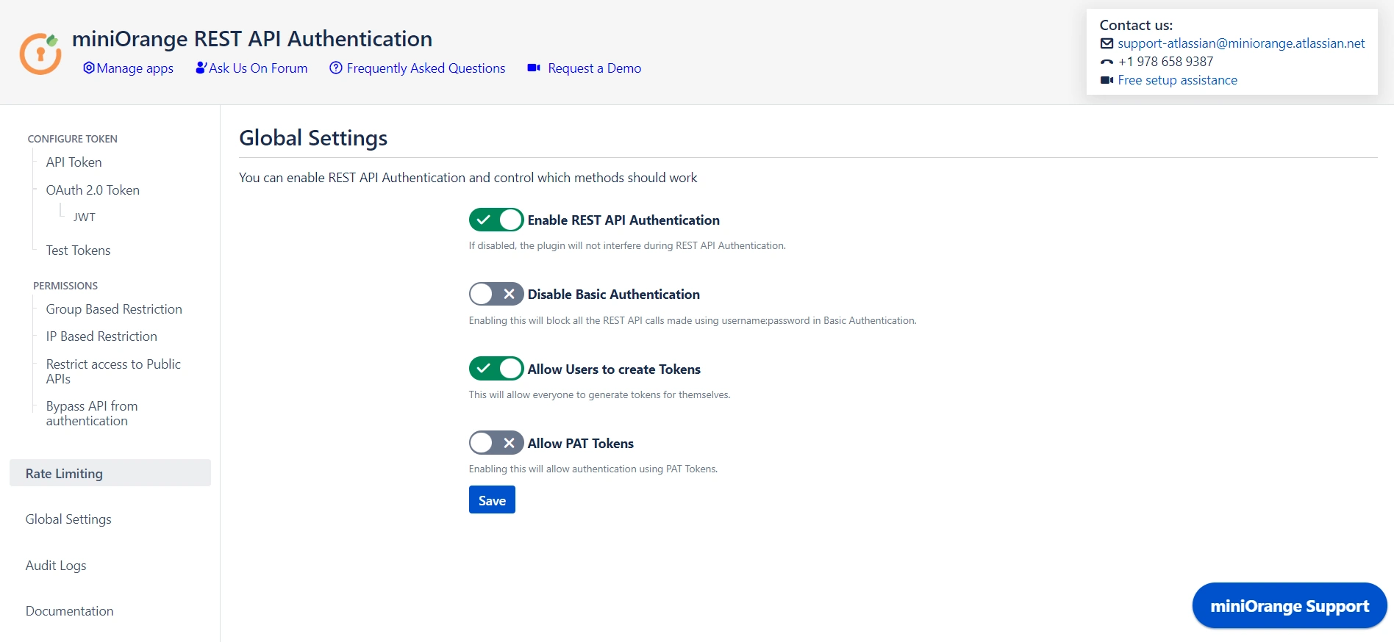
Task: Save the global settings
Action: 492,499
